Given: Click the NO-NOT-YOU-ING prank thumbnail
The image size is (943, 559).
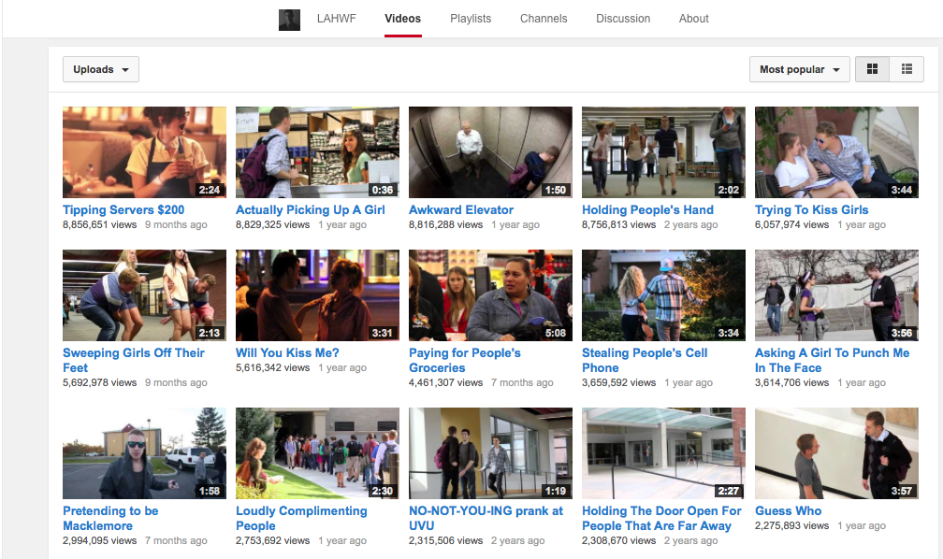Looking at the screenshot, I should tap(491, 453).
